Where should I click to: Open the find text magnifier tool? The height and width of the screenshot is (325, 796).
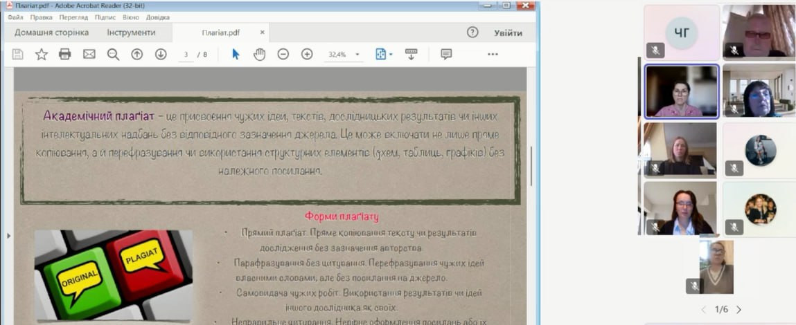click(x=113, y=54)
